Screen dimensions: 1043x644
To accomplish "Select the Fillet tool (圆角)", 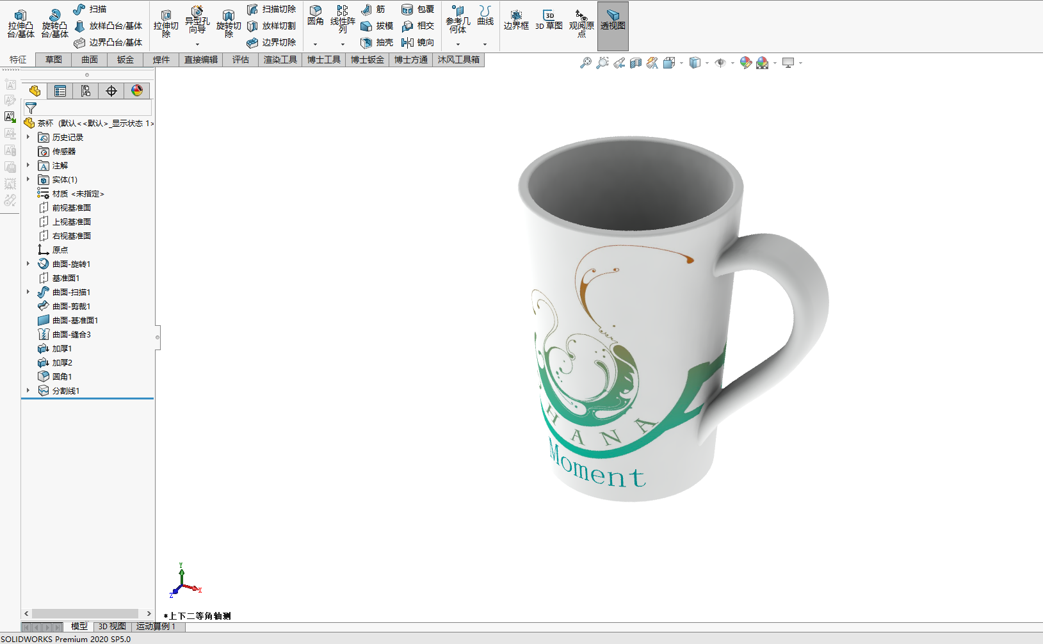I will pyautogui.click(x=316, y=16).
